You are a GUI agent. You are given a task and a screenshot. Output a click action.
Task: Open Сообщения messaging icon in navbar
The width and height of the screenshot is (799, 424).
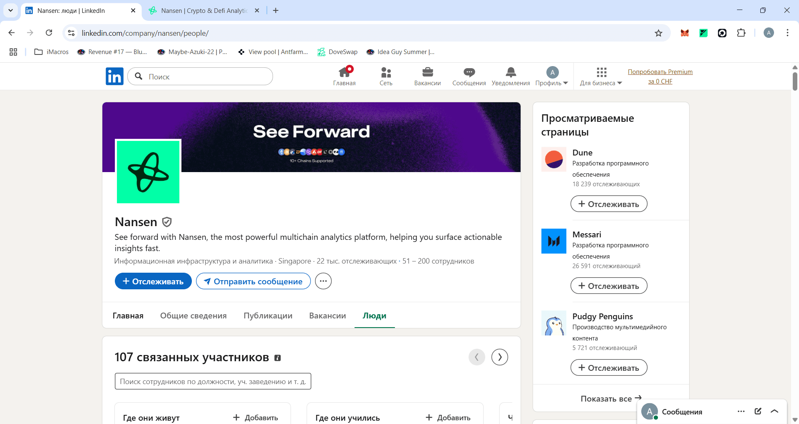tap(469, 76)
